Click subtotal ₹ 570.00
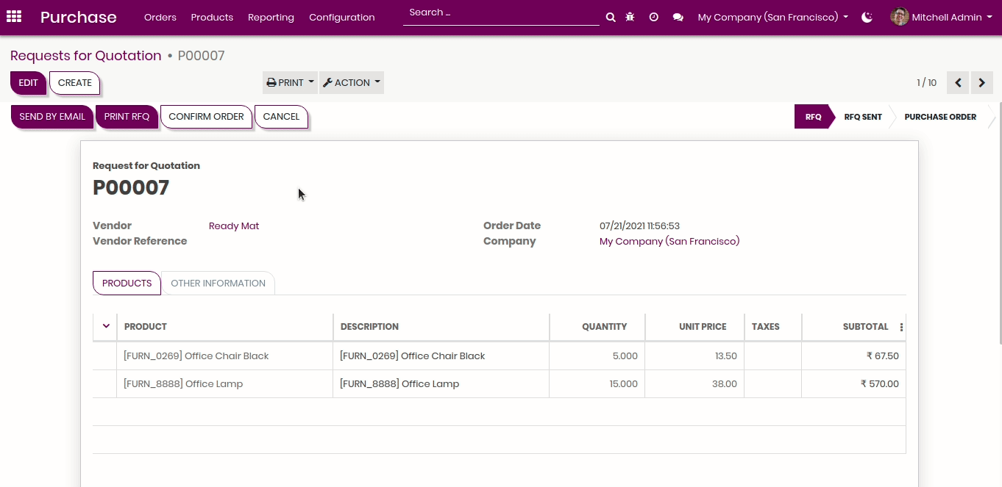The height and width of the screenshot is (487, 1002). pos(879,384)
